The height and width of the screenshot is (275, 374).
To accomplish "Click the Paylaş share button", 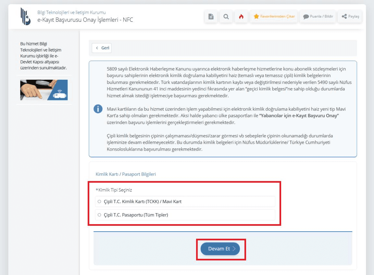I will coord(350,17).
